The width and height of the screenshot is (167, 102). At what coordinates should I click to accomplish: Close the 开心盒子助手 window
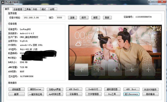(162, 1)
